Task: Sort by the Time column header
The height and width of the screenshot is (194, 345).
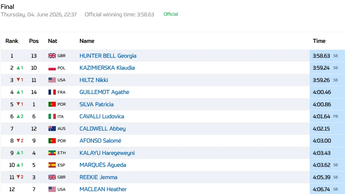Action: pyautogui.click(x=319, y=41)
